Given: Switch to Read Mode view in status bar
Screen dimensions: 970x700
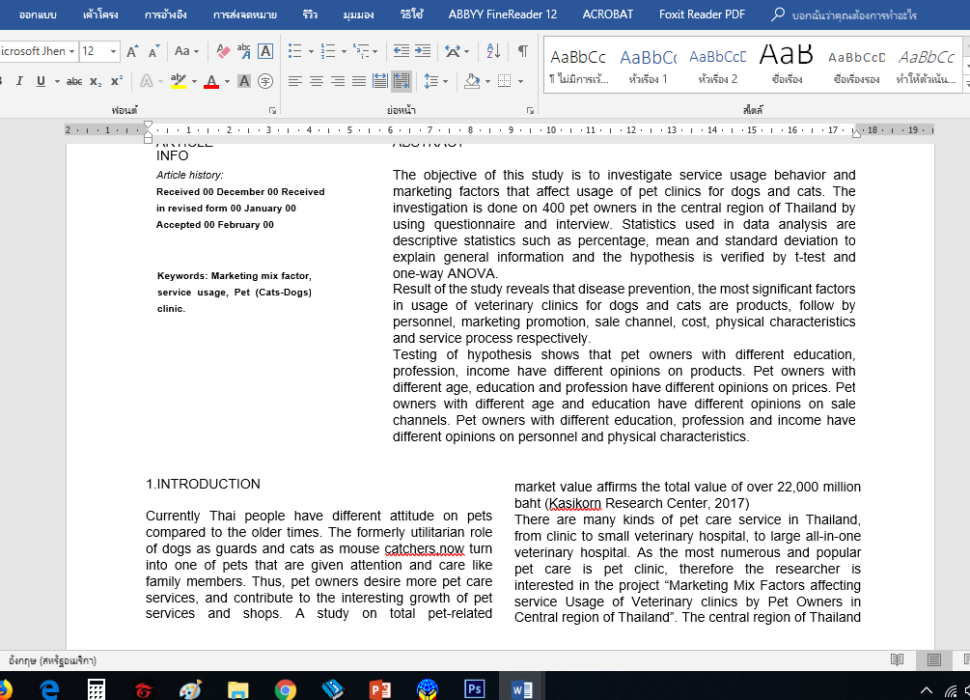Looking at the screenshot, I should click(x=897, y=659).
